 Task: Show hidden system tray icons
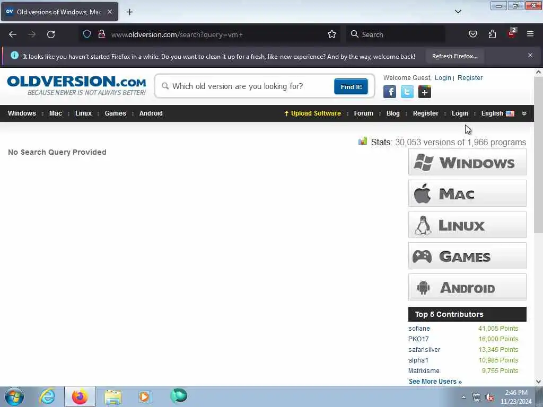tap(463, 397)
